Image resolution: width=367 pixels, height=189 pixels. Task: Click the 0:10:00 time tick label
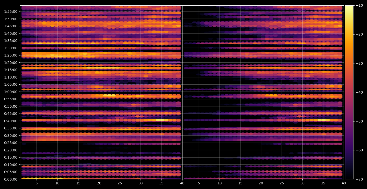pyautogui.click(x=11, y=164)
